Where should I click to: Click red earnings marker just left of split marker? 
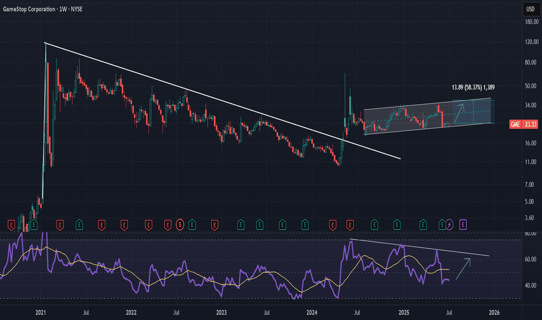(x=167, y=225)
